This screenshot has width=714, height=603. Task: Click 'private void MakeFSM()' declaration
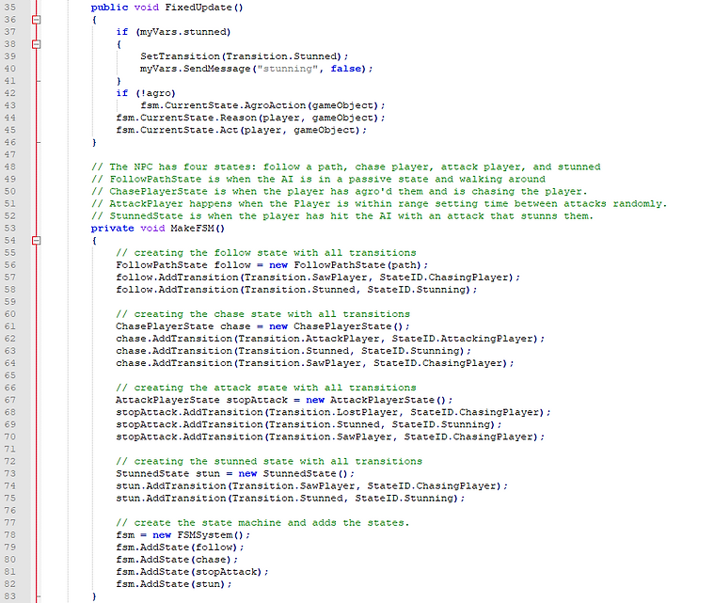(x=158, y=229)
